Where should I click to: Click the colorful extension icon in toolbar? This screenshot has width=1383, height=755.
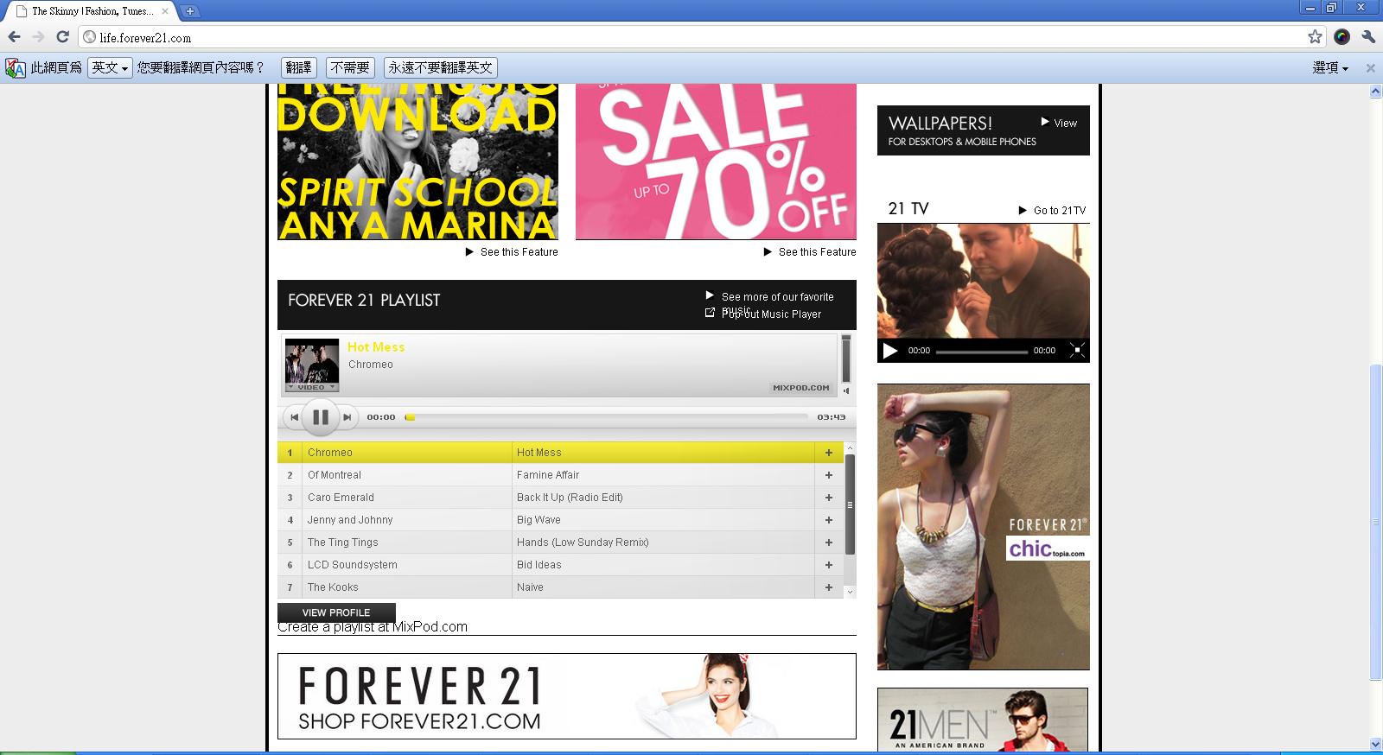tap(1342, 36)
